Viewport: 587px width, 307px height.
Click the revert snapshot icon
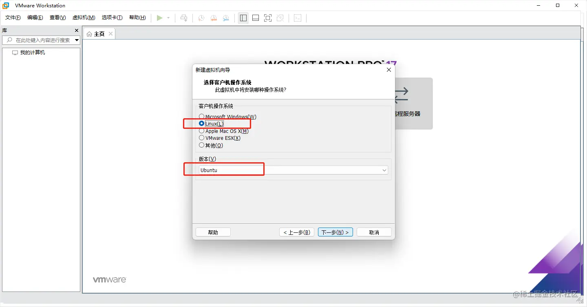point(213,18)
